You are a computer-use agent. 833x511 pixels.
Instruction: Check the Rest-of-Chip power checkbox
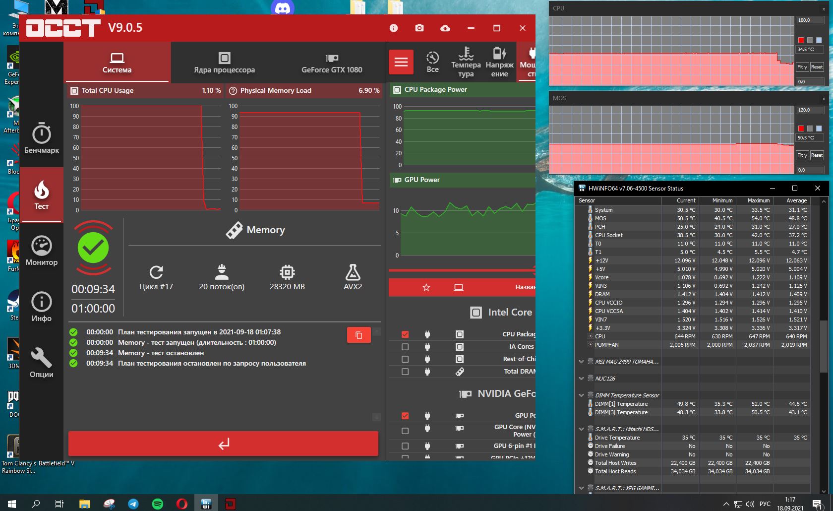405,359
